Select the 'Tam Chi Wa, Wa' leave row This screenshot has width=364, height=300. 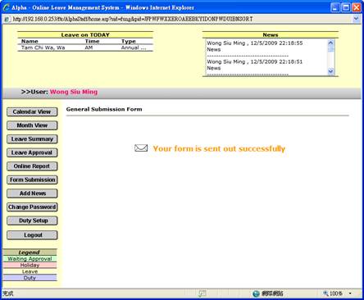(x=85, y=48)
